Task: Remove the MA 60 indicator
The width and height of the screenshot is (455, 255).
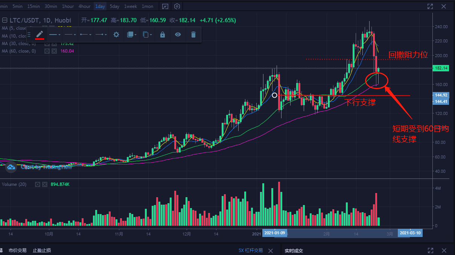Action: click(x=54, y=51)
